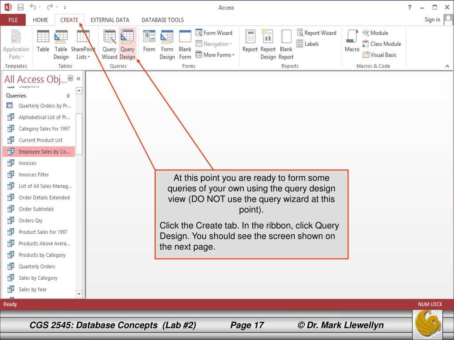Expand the More Forms menu
Image resolution: width=454 pixels, height=340 pixels.
tap(215, 55)
